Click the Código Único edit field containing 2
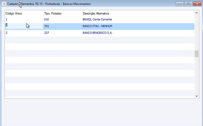 pos(24,26)
